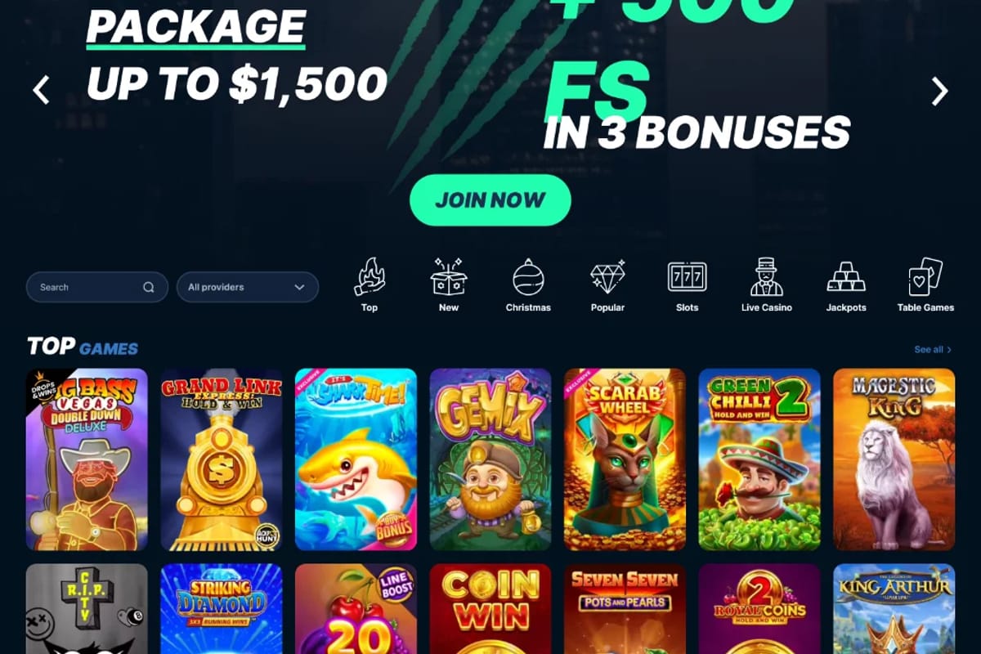Show the next banner slide arrow

coord(940,92)
